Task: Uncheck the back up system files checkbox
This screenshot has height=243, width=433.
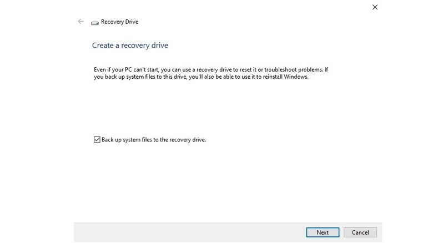Action: 97,140
